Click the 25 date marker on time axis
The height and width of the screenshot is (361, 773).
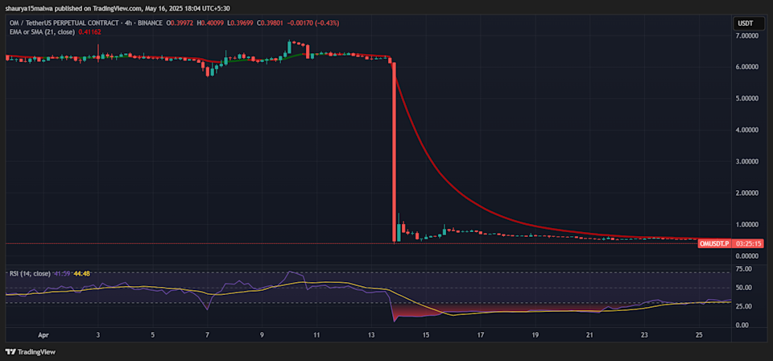pos(699,335)
